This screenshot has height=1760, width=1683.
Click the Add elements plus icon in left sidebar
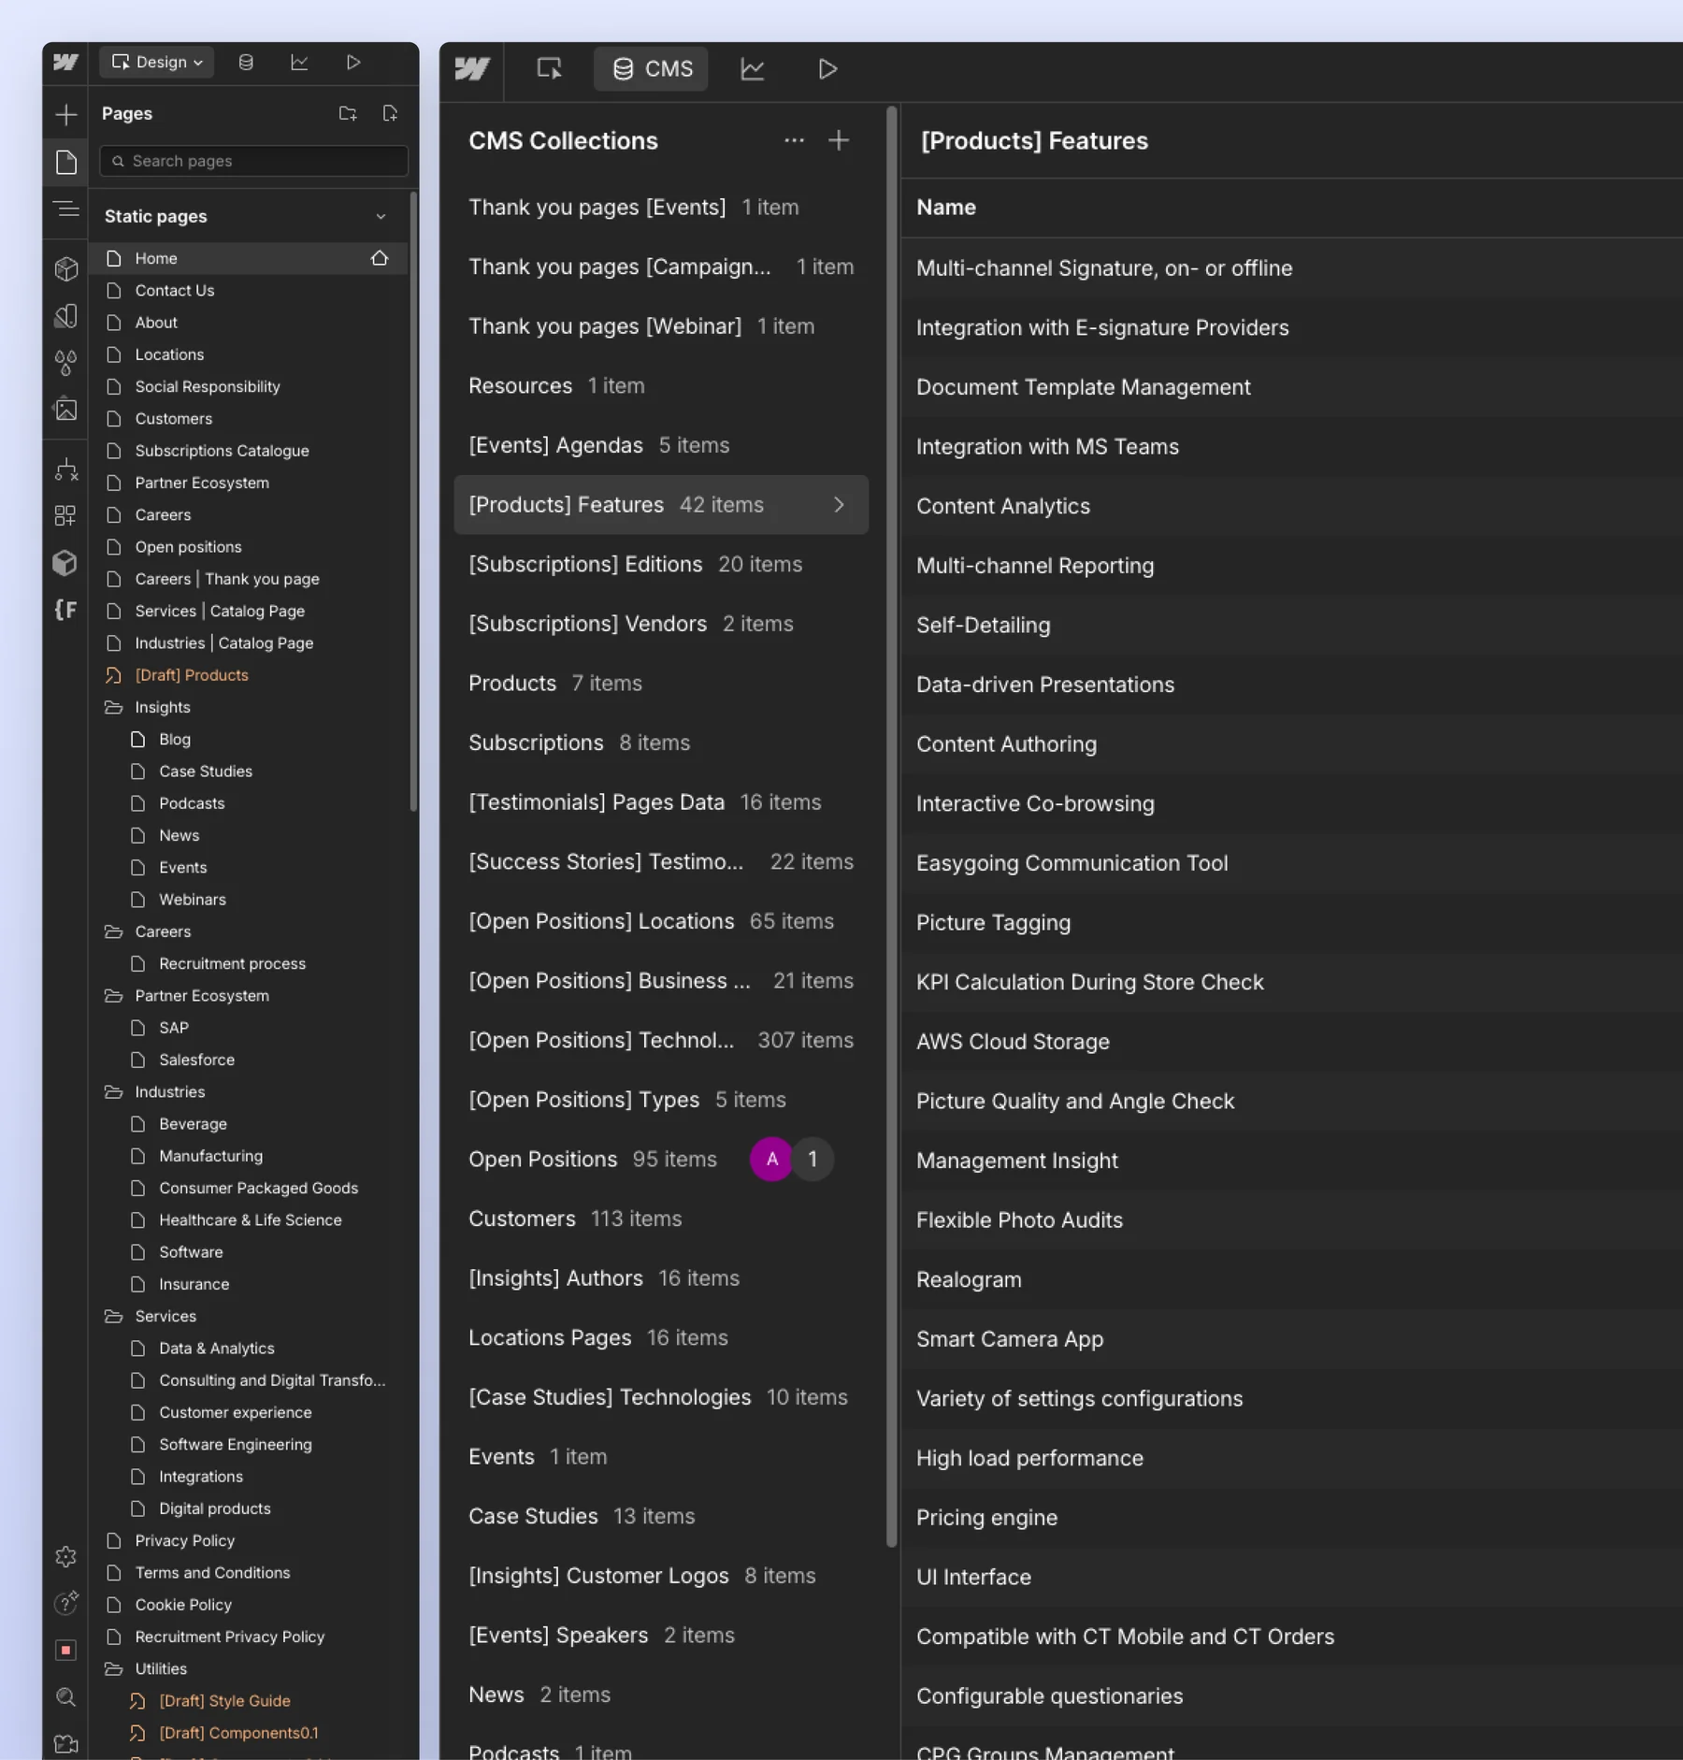pos(65,114)
